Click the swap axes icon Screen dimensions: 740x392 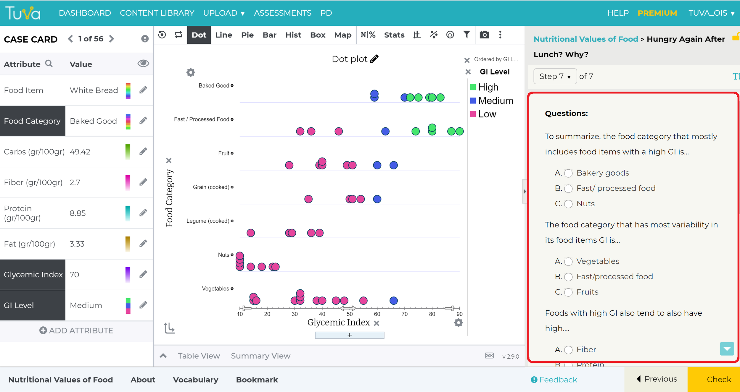[178, 35]
